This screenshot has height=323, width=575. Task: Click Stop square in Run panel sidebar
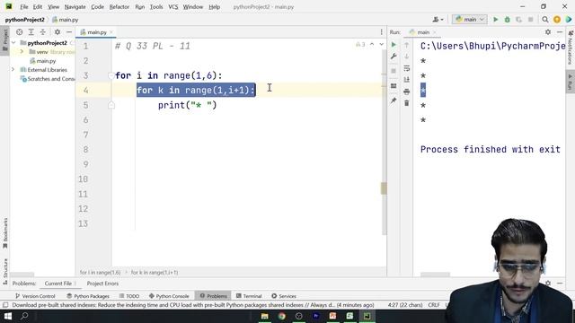[394, 71]
